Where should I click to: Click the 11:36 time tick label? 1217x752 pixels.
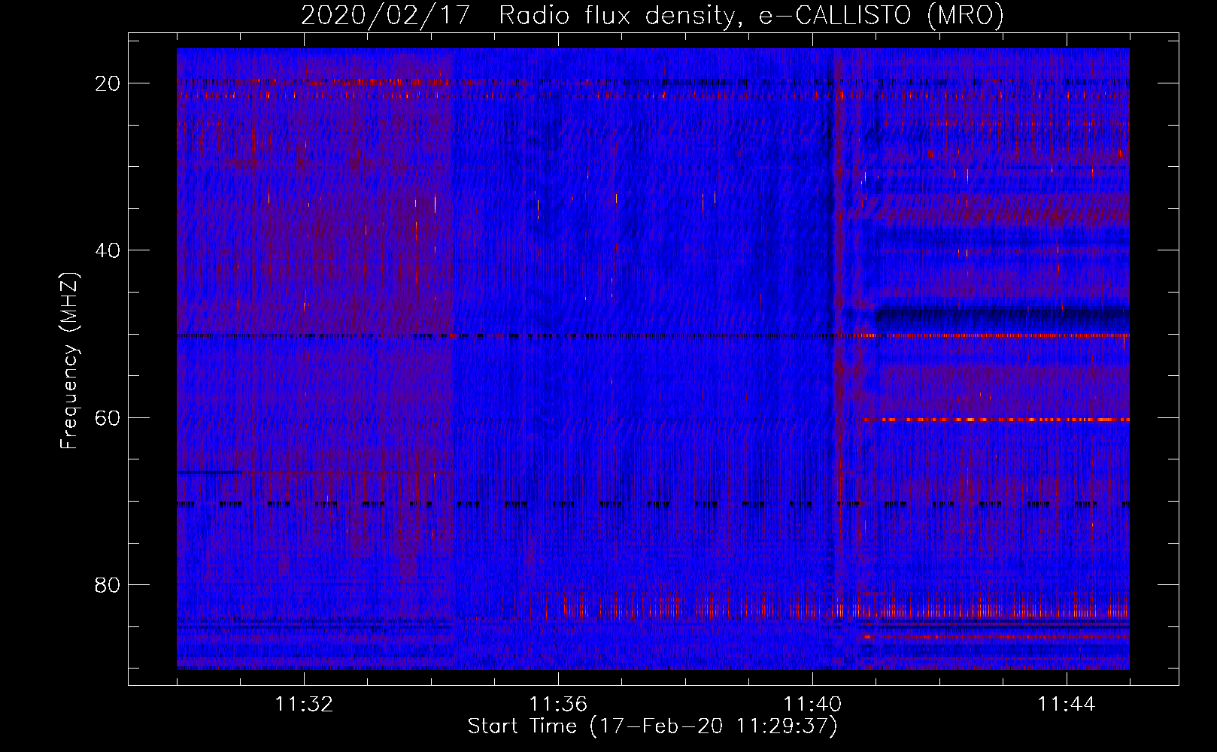(558, 705)
